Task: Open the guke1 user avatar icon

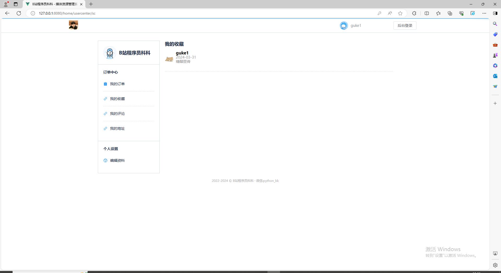Action: (x=344, y=26)
